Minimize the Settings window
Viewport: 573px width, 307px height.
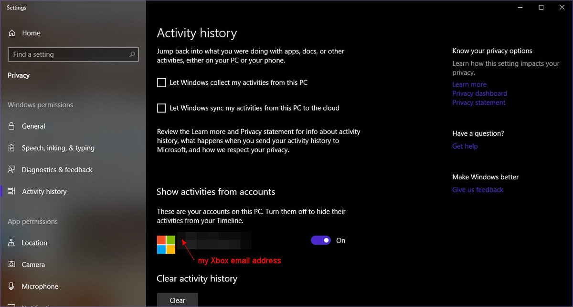tap(519, 7)
